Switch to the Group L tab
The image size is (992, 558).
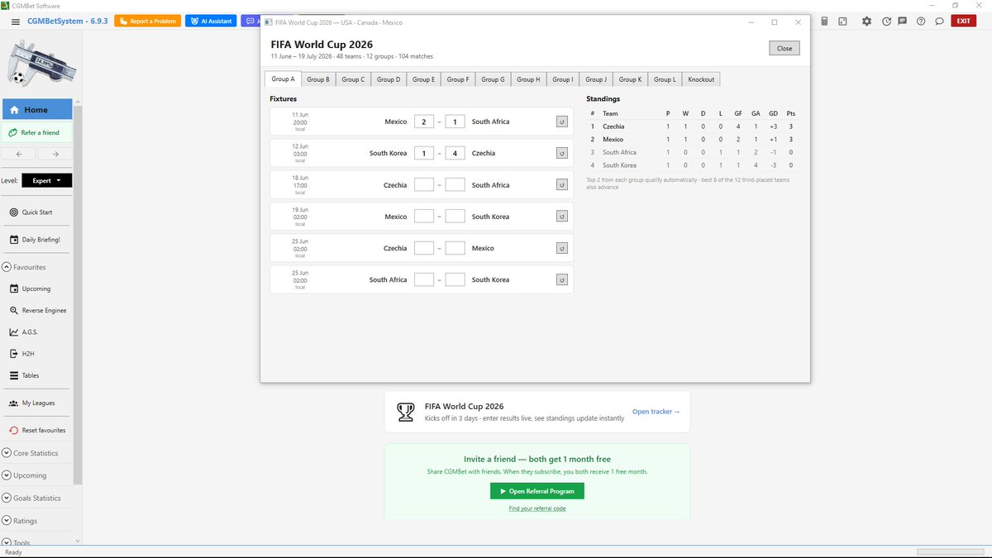[x=664, y=79]
